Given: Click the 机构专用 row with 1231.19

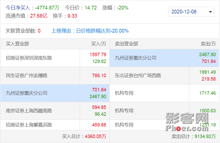Looking at the screenshot, I should point(164,125).
